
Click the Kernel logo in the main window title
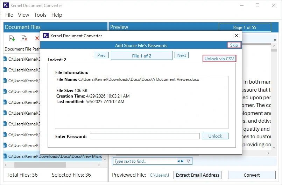[6, 5]
